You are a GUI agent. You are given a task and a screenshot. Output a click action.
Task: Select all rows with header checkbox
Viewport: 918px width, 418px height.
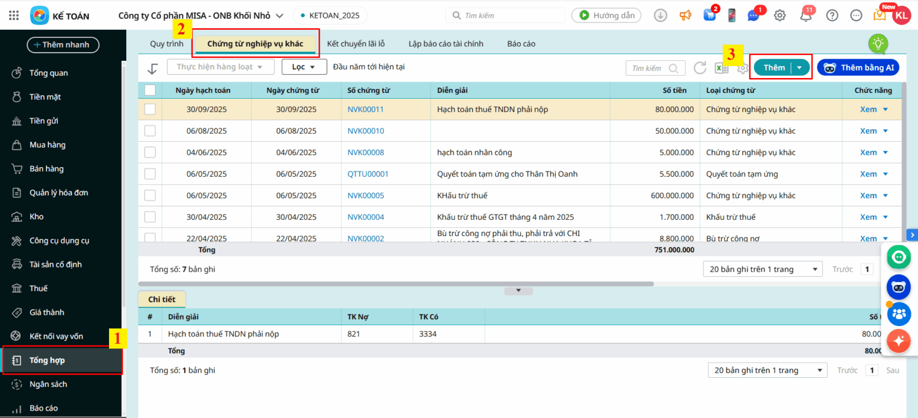click(x=150, y=90)
